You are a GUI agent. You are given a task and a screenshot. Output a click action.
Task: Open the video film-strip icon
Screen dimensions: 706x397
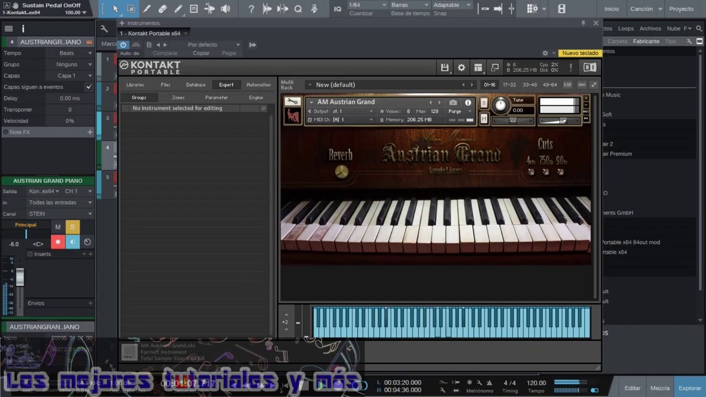[x=561, y=9]
